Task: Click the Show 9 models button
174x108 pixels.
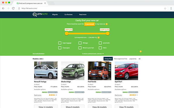Action: click(73, 107)
